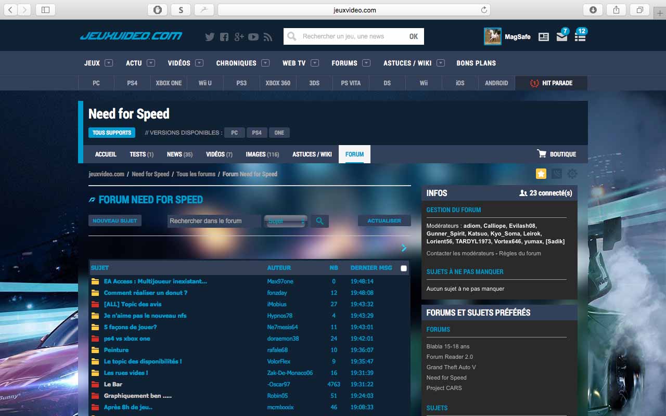Click the red folder icon beside 'Le Bar'
The width and height of the screenshot is (666, 416).
tap(95, 384)
